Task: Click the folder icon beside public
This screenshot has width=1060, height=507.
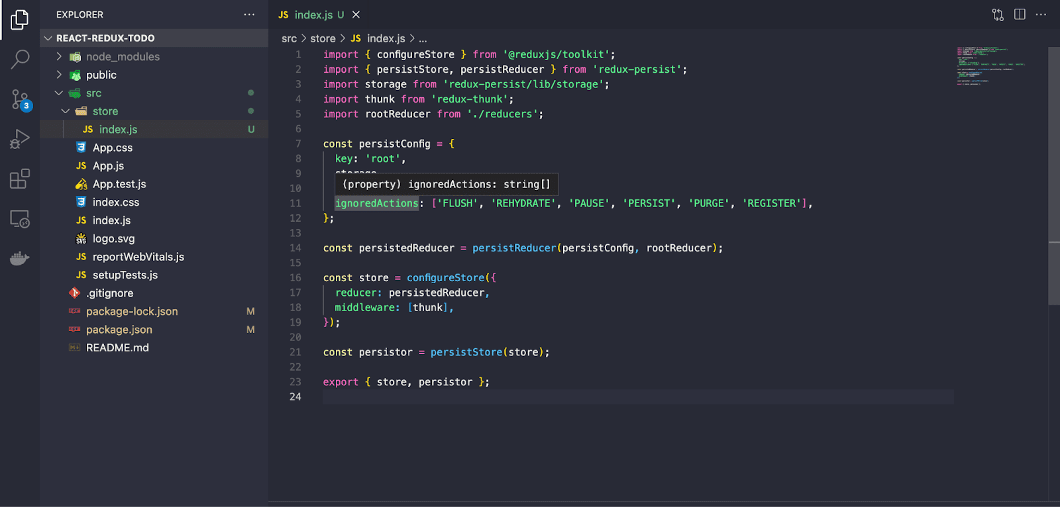Action: pyautogui.click(x=76, y=75)
